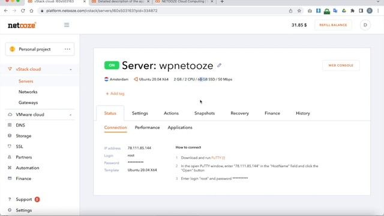
Task: Open the Snapshots tab
Action: pos(205,113)
